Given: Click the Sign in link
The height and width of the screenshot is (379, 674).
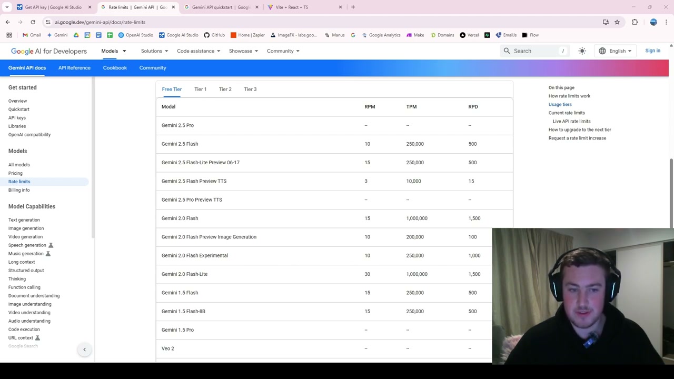Looking at the screenshot, I should (652, 51).
